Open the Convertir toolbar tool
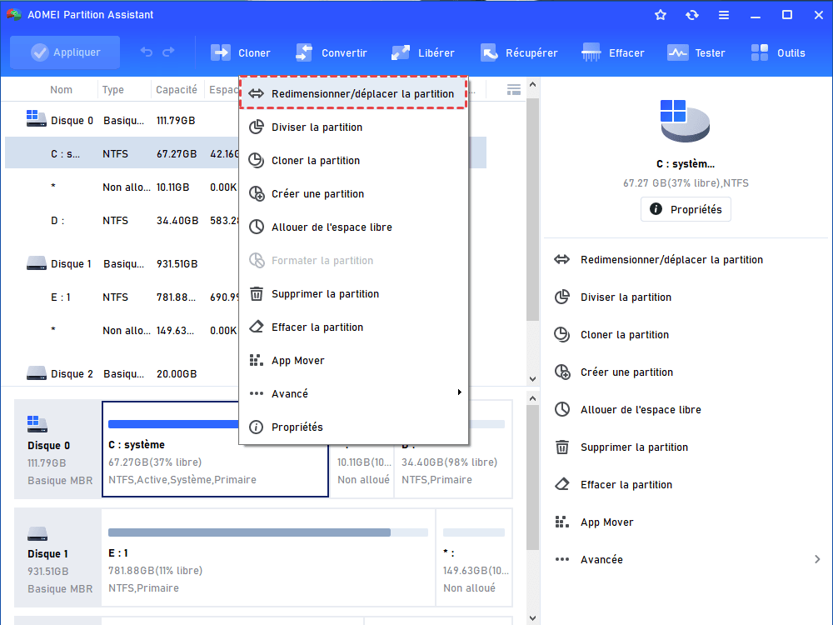833x625 pixels. [x=332, y=52]
